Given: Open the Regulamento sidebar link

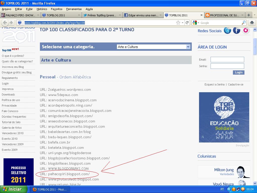Looking at the screenshot, I should [10, 78].
